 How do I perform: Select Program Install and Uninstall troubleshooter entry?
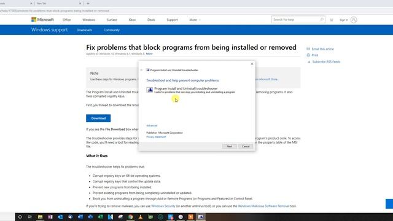pyautogui.click(x=191, y=90)
